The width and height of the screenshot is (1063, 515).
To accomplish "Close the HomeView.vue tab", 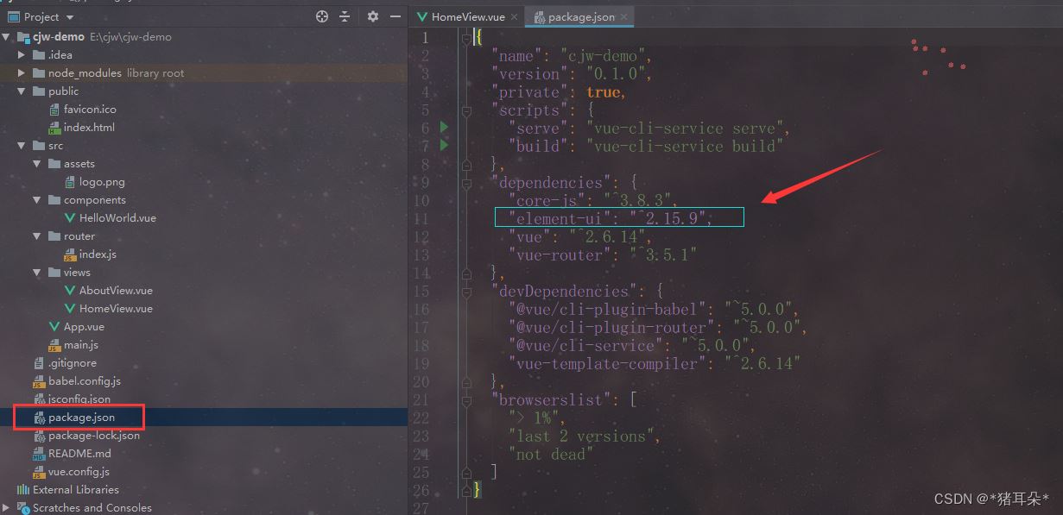I will [514, 17].
